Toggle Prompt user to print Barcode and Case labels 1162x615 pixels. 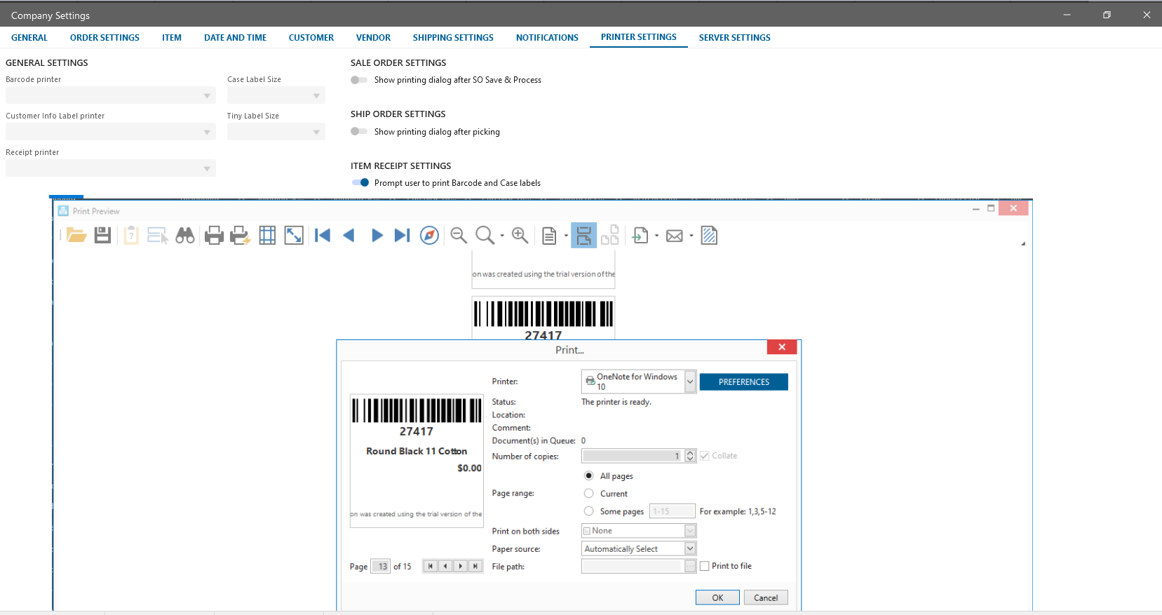pos(360,182)
